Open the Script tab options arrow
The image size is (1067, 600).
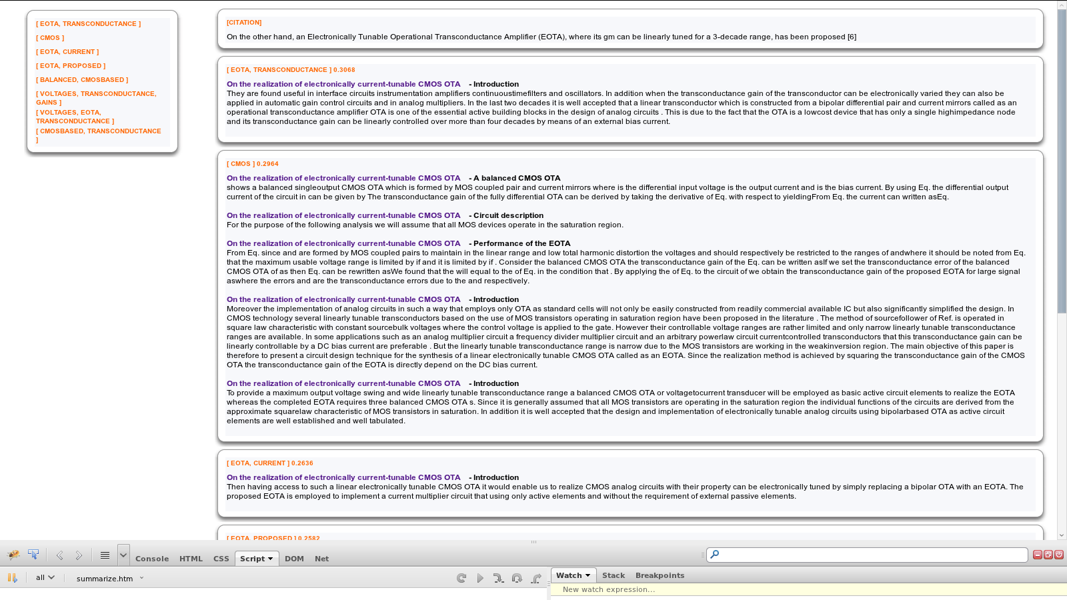click(x=271, y=559)
